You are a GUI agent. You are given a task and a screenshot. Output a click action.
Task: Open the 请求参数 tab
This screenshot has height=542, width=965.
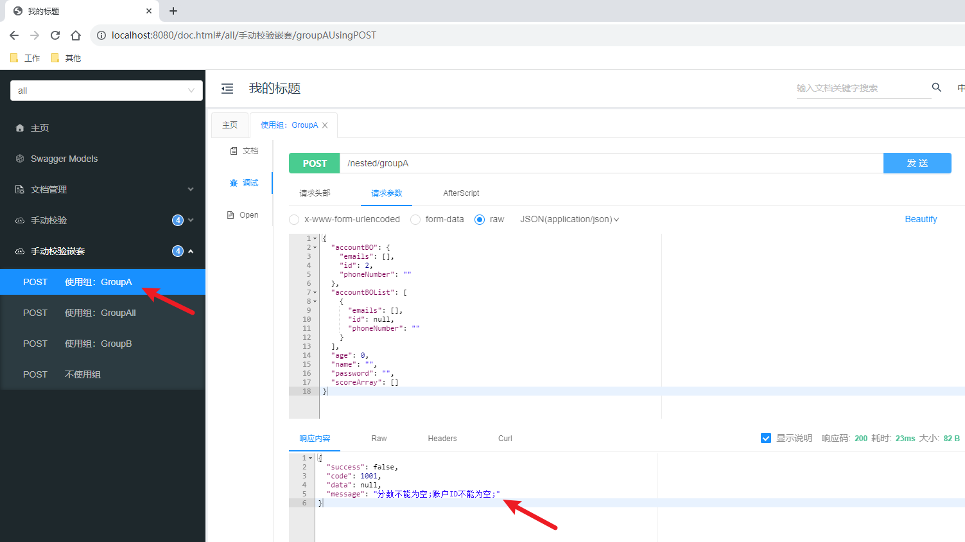tap(387, 193)
